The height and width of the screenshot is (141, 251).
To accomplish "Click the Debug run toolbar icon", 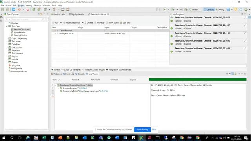I will pos(173,9).
